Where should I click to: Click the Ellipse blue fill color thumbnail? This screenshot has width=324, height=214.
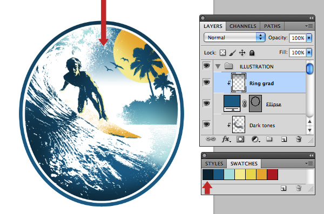[x=232, y=103]
